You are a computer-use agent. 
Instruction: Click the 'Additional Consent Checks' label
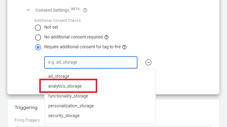(57, 21)
